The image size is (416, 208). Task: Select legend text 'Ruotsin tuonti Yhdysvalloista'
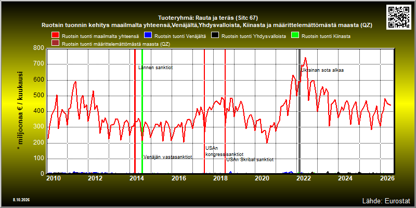click(x=254, y=36)
